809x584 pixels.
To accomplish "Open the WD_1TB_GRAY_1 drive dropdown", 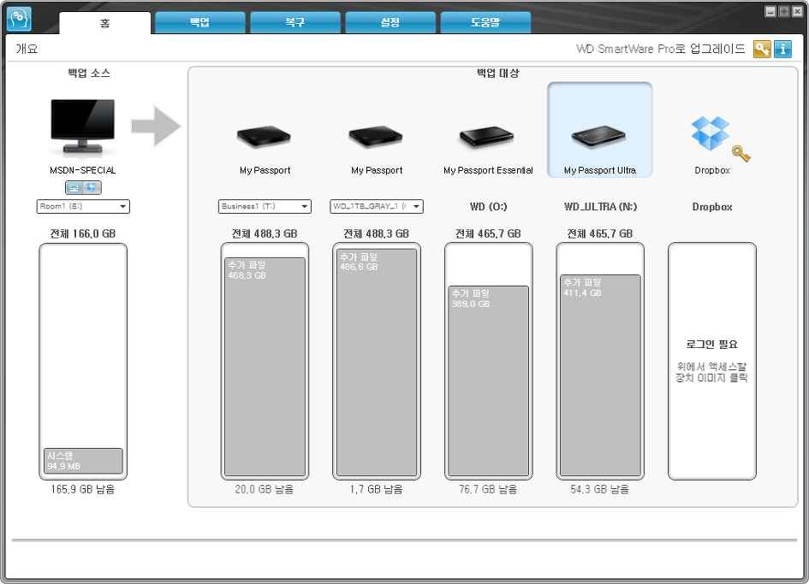I will tap(377, 206).
